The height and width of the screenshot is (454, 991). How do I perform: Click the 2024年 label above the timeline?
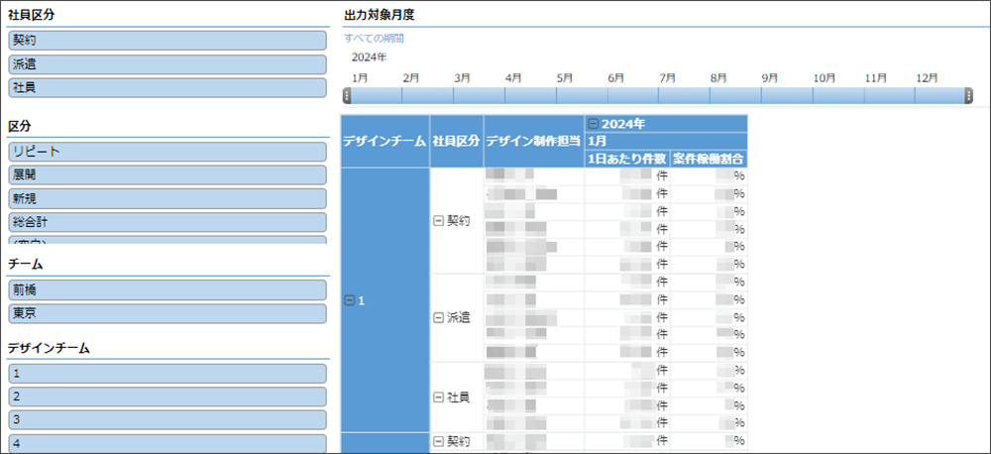point(369,57)
